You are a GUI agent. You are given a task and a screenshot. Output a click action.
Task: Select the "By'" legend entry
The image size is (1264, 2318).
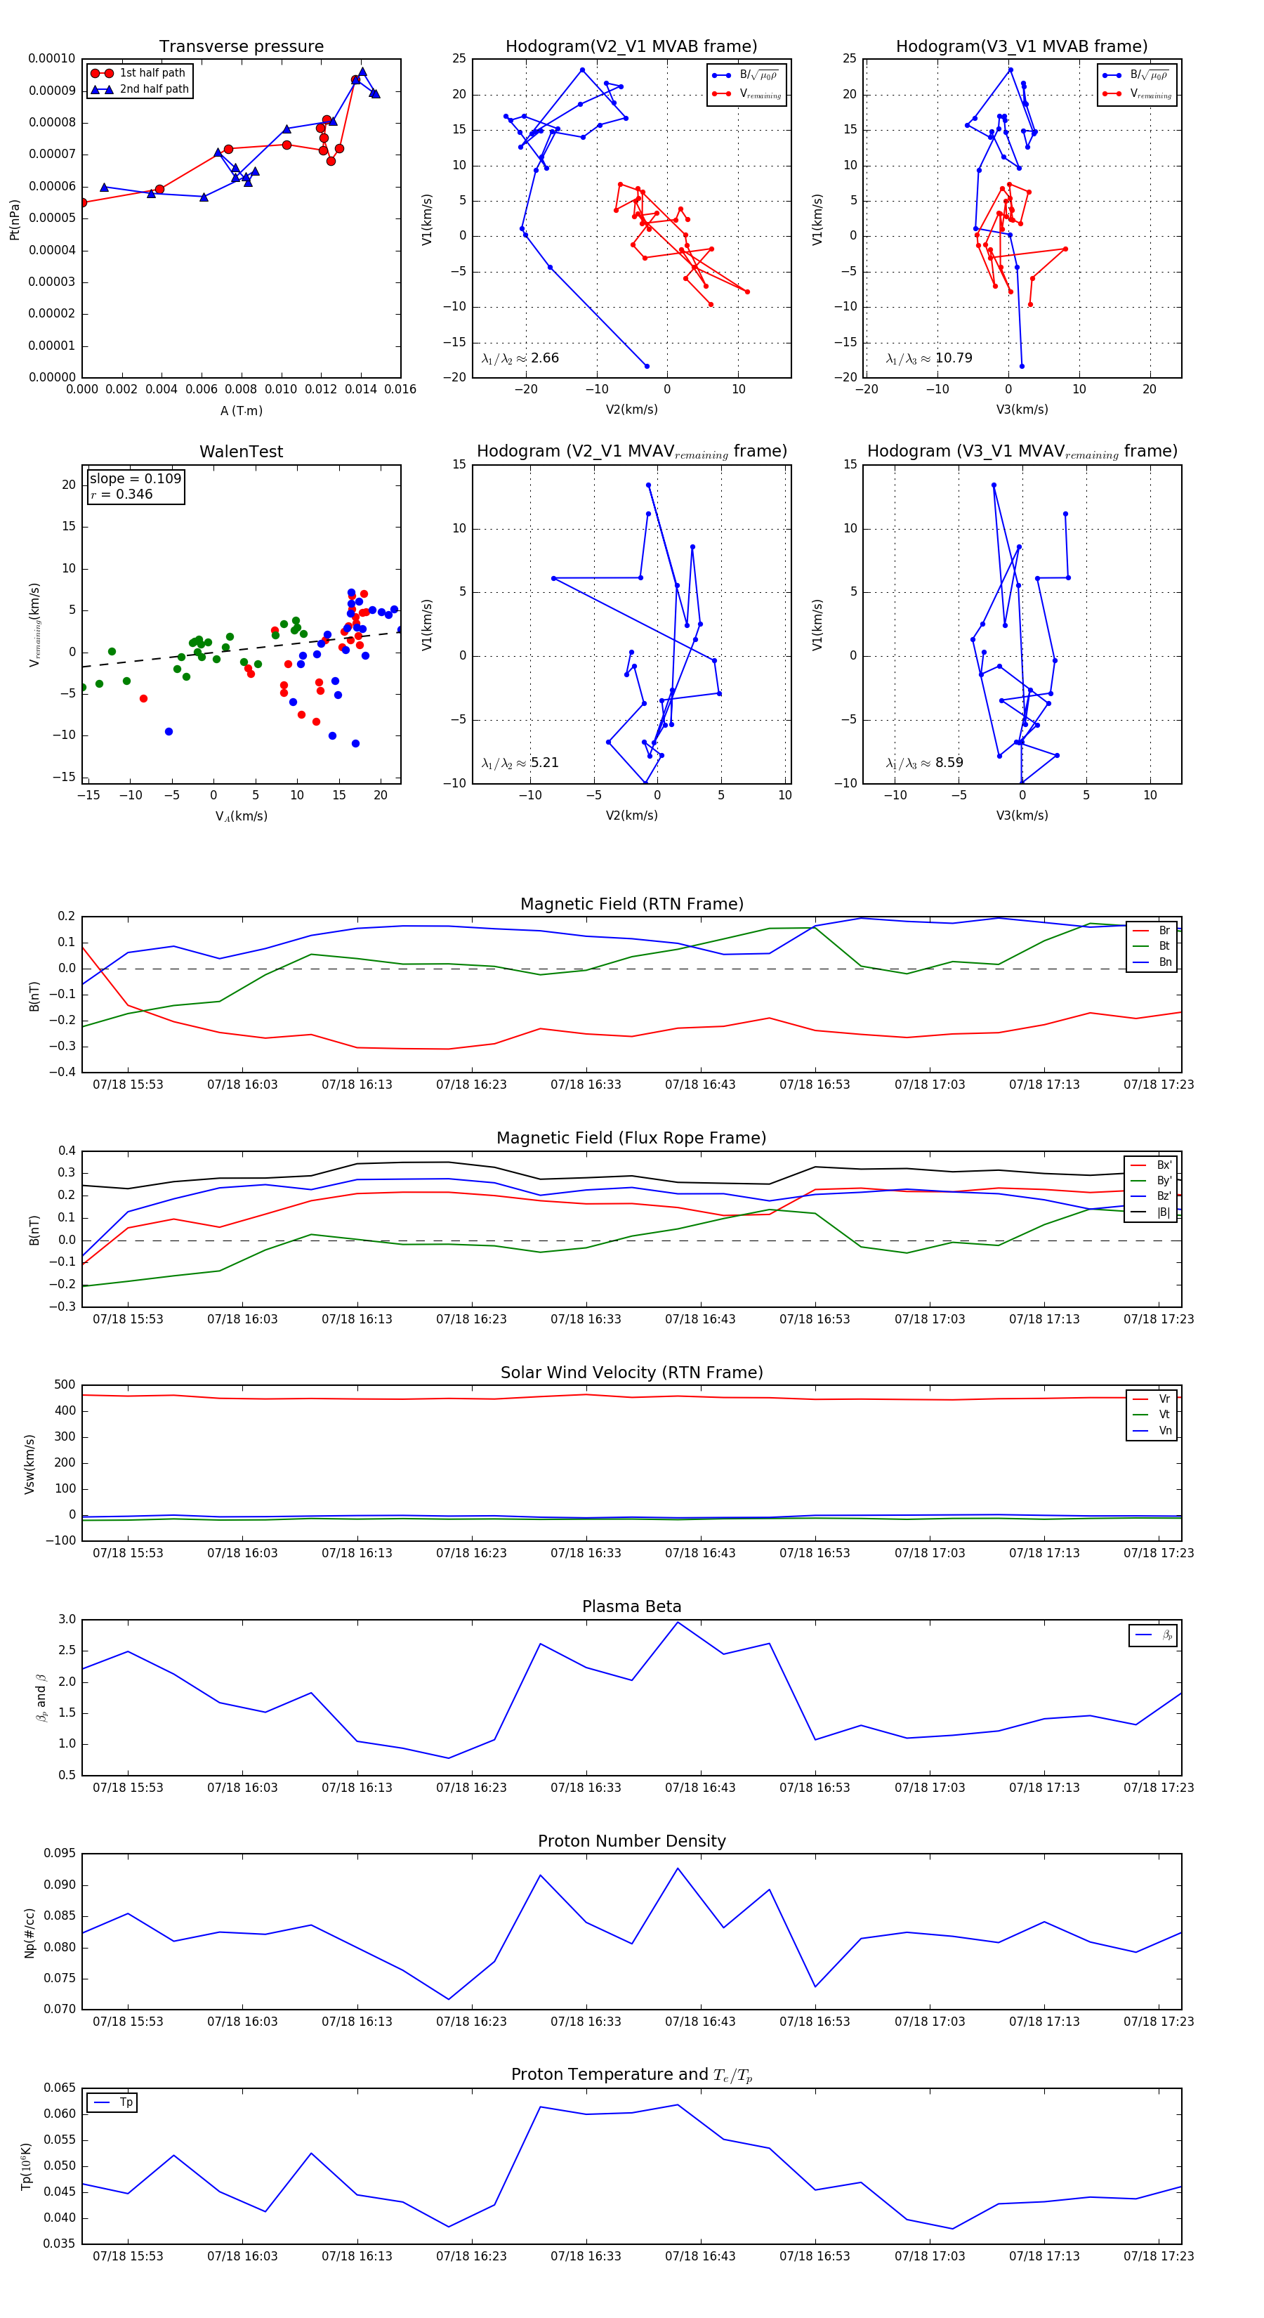pyautogui.click(x=1152, y=1181)
